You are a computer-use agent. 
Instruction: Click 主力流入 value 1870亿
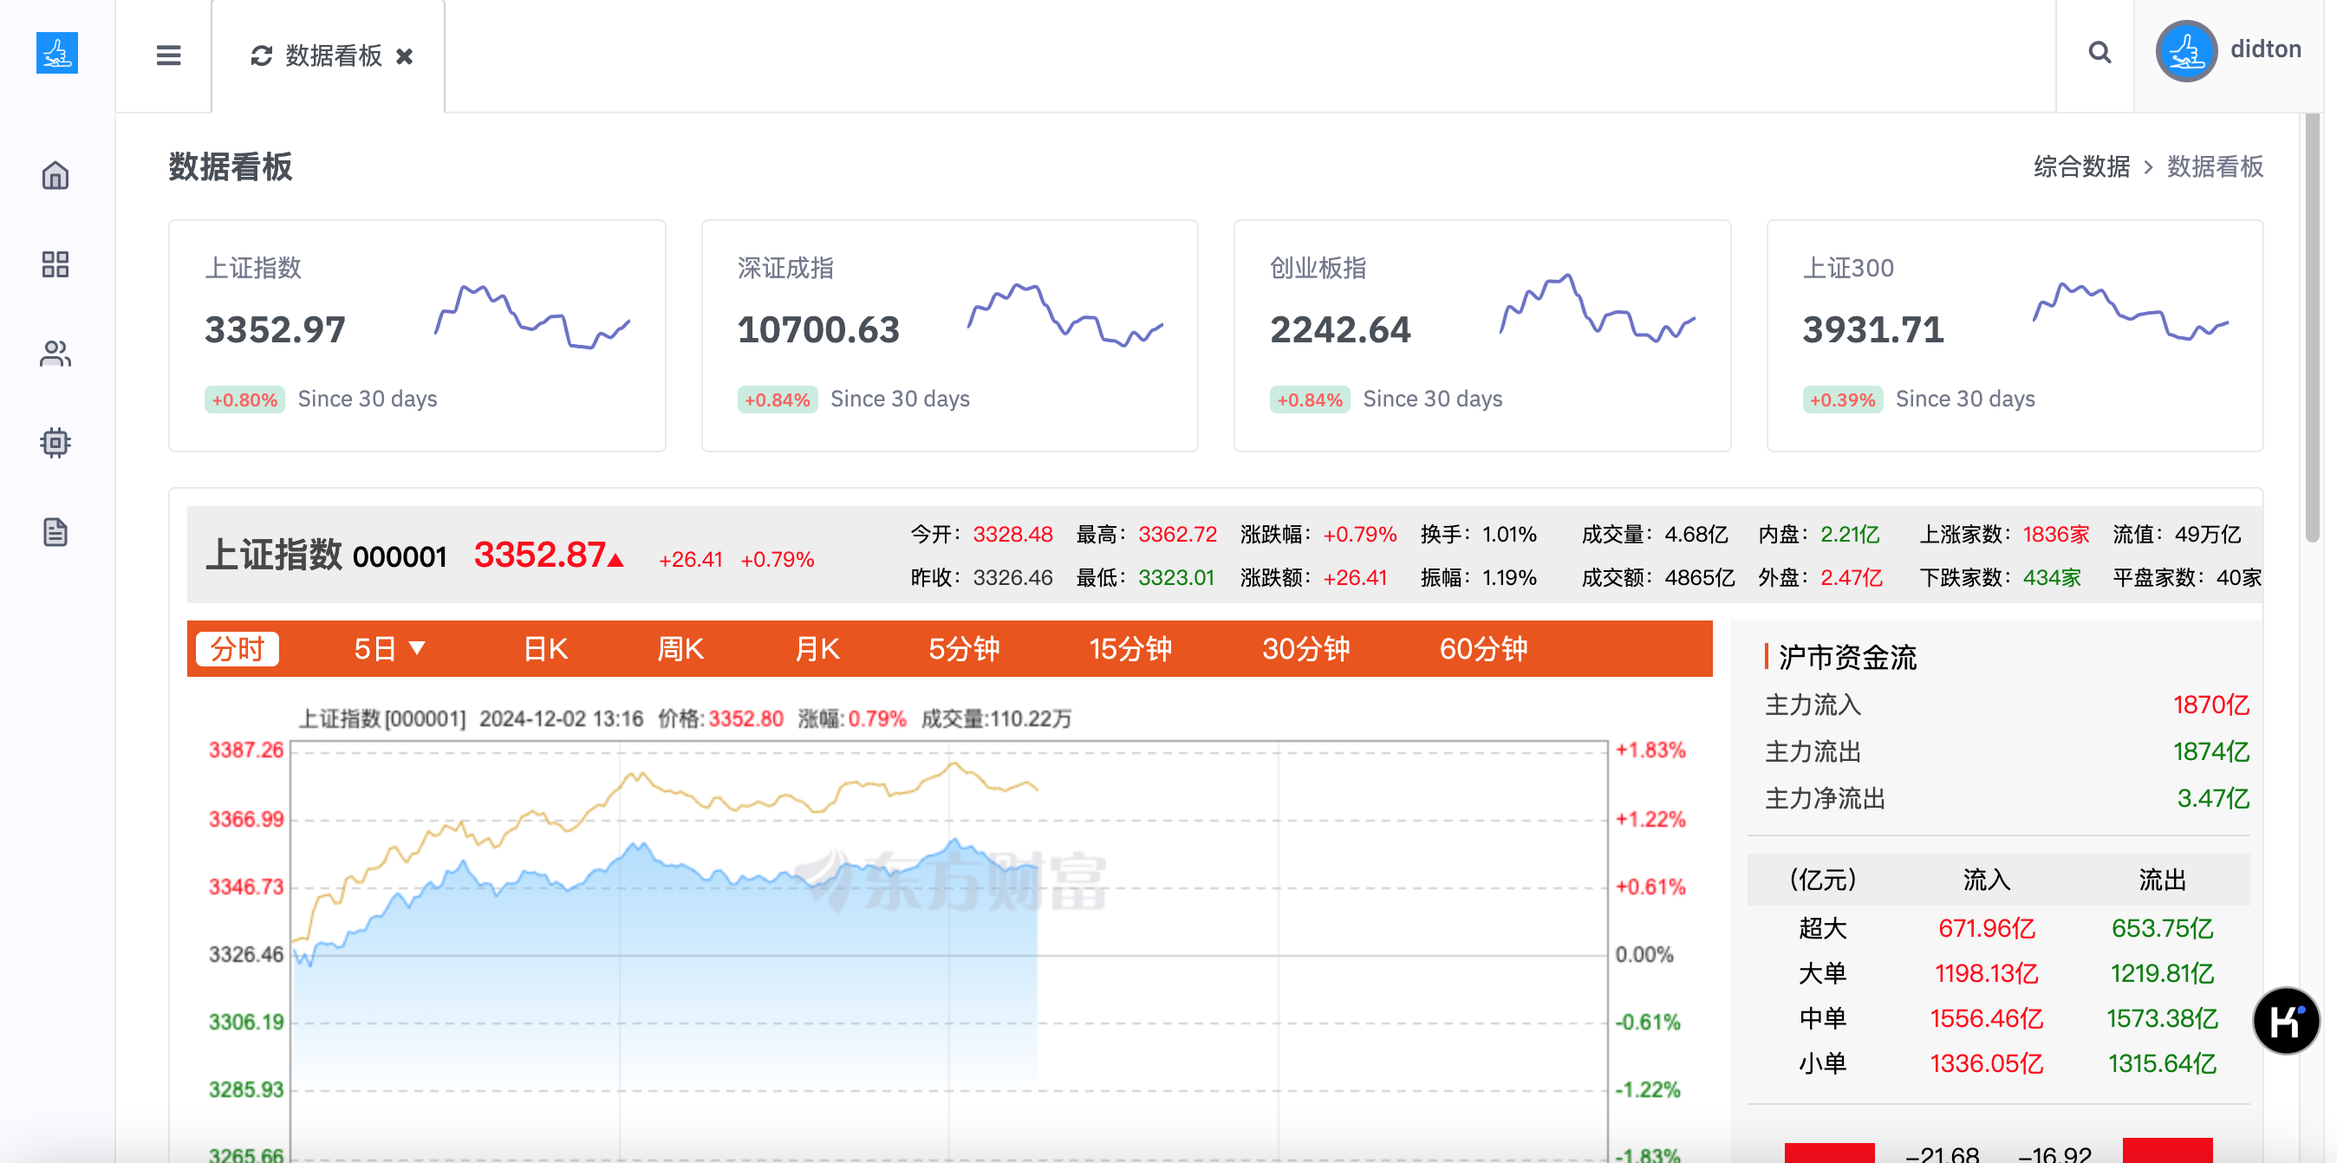2211,705
